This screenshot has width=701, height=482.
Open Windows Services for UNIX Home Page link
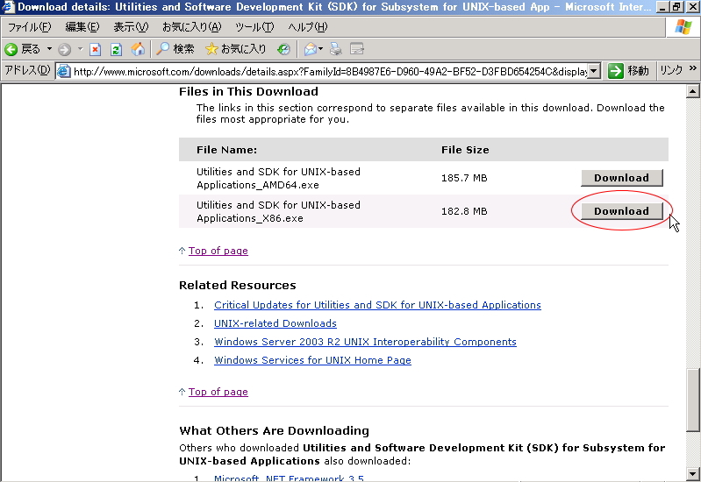coord(312,360)
